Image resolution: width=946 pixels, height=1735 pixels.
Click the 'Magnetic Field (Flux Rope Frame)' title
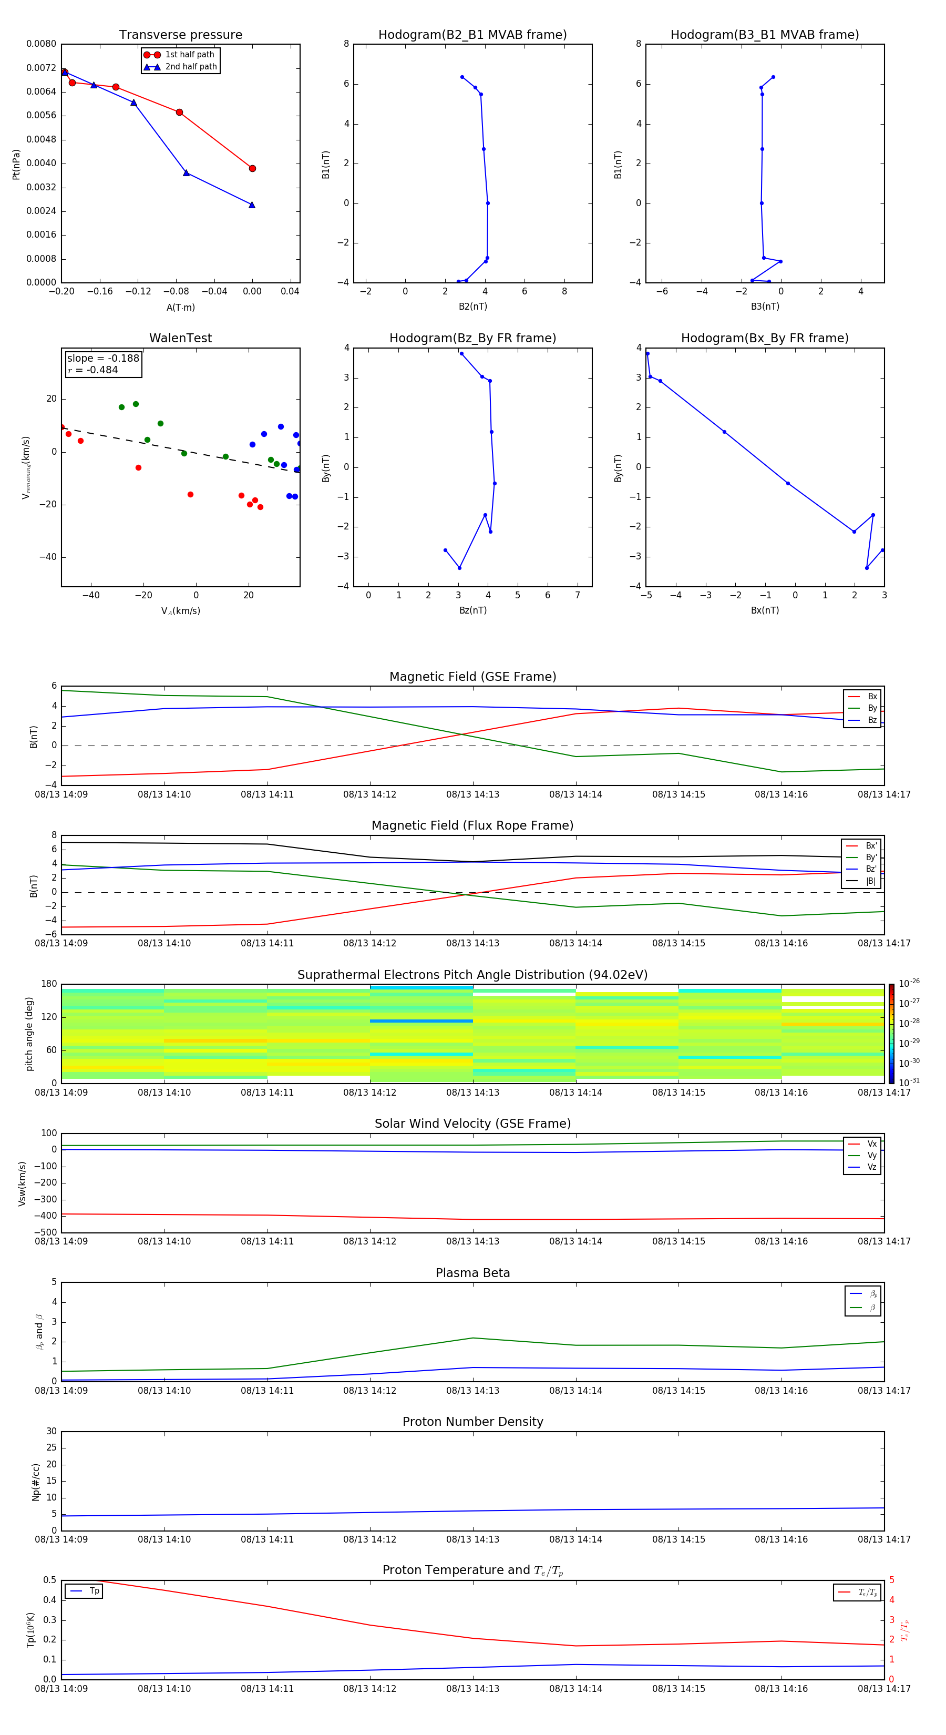pos(472,826)
